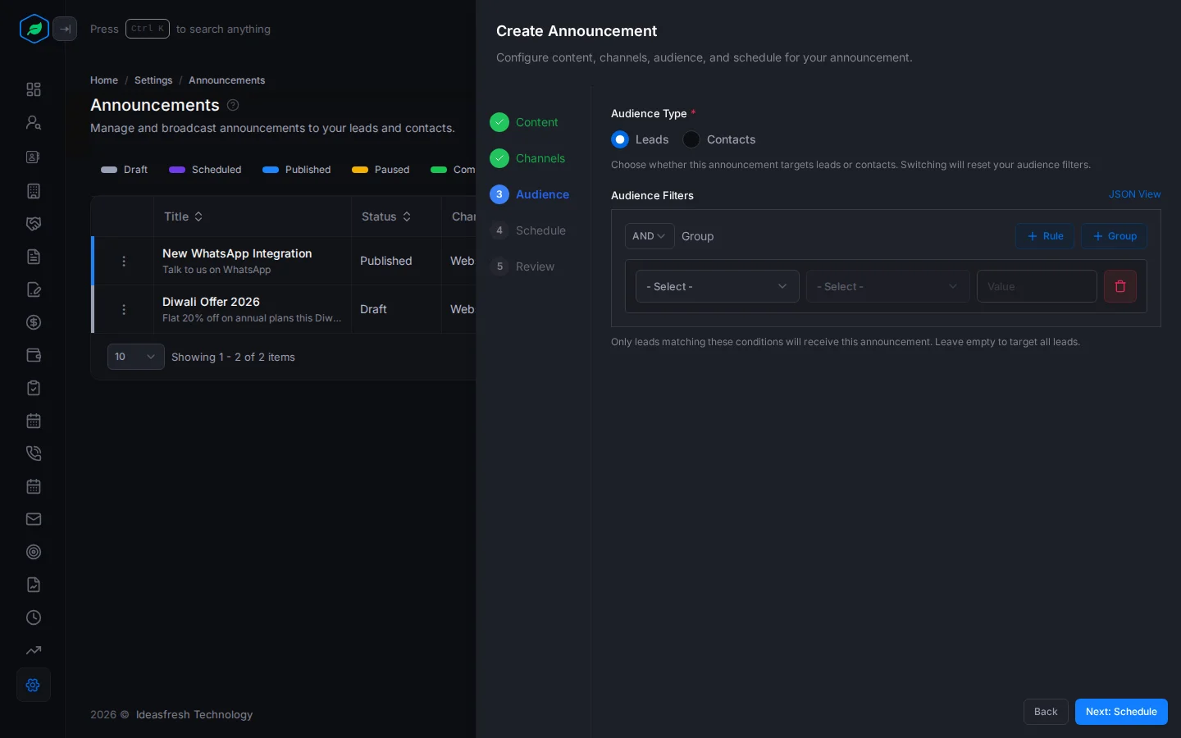1181x738 pixels.
Task: Add a new filter Group
Action: (x=1114, y=236)
